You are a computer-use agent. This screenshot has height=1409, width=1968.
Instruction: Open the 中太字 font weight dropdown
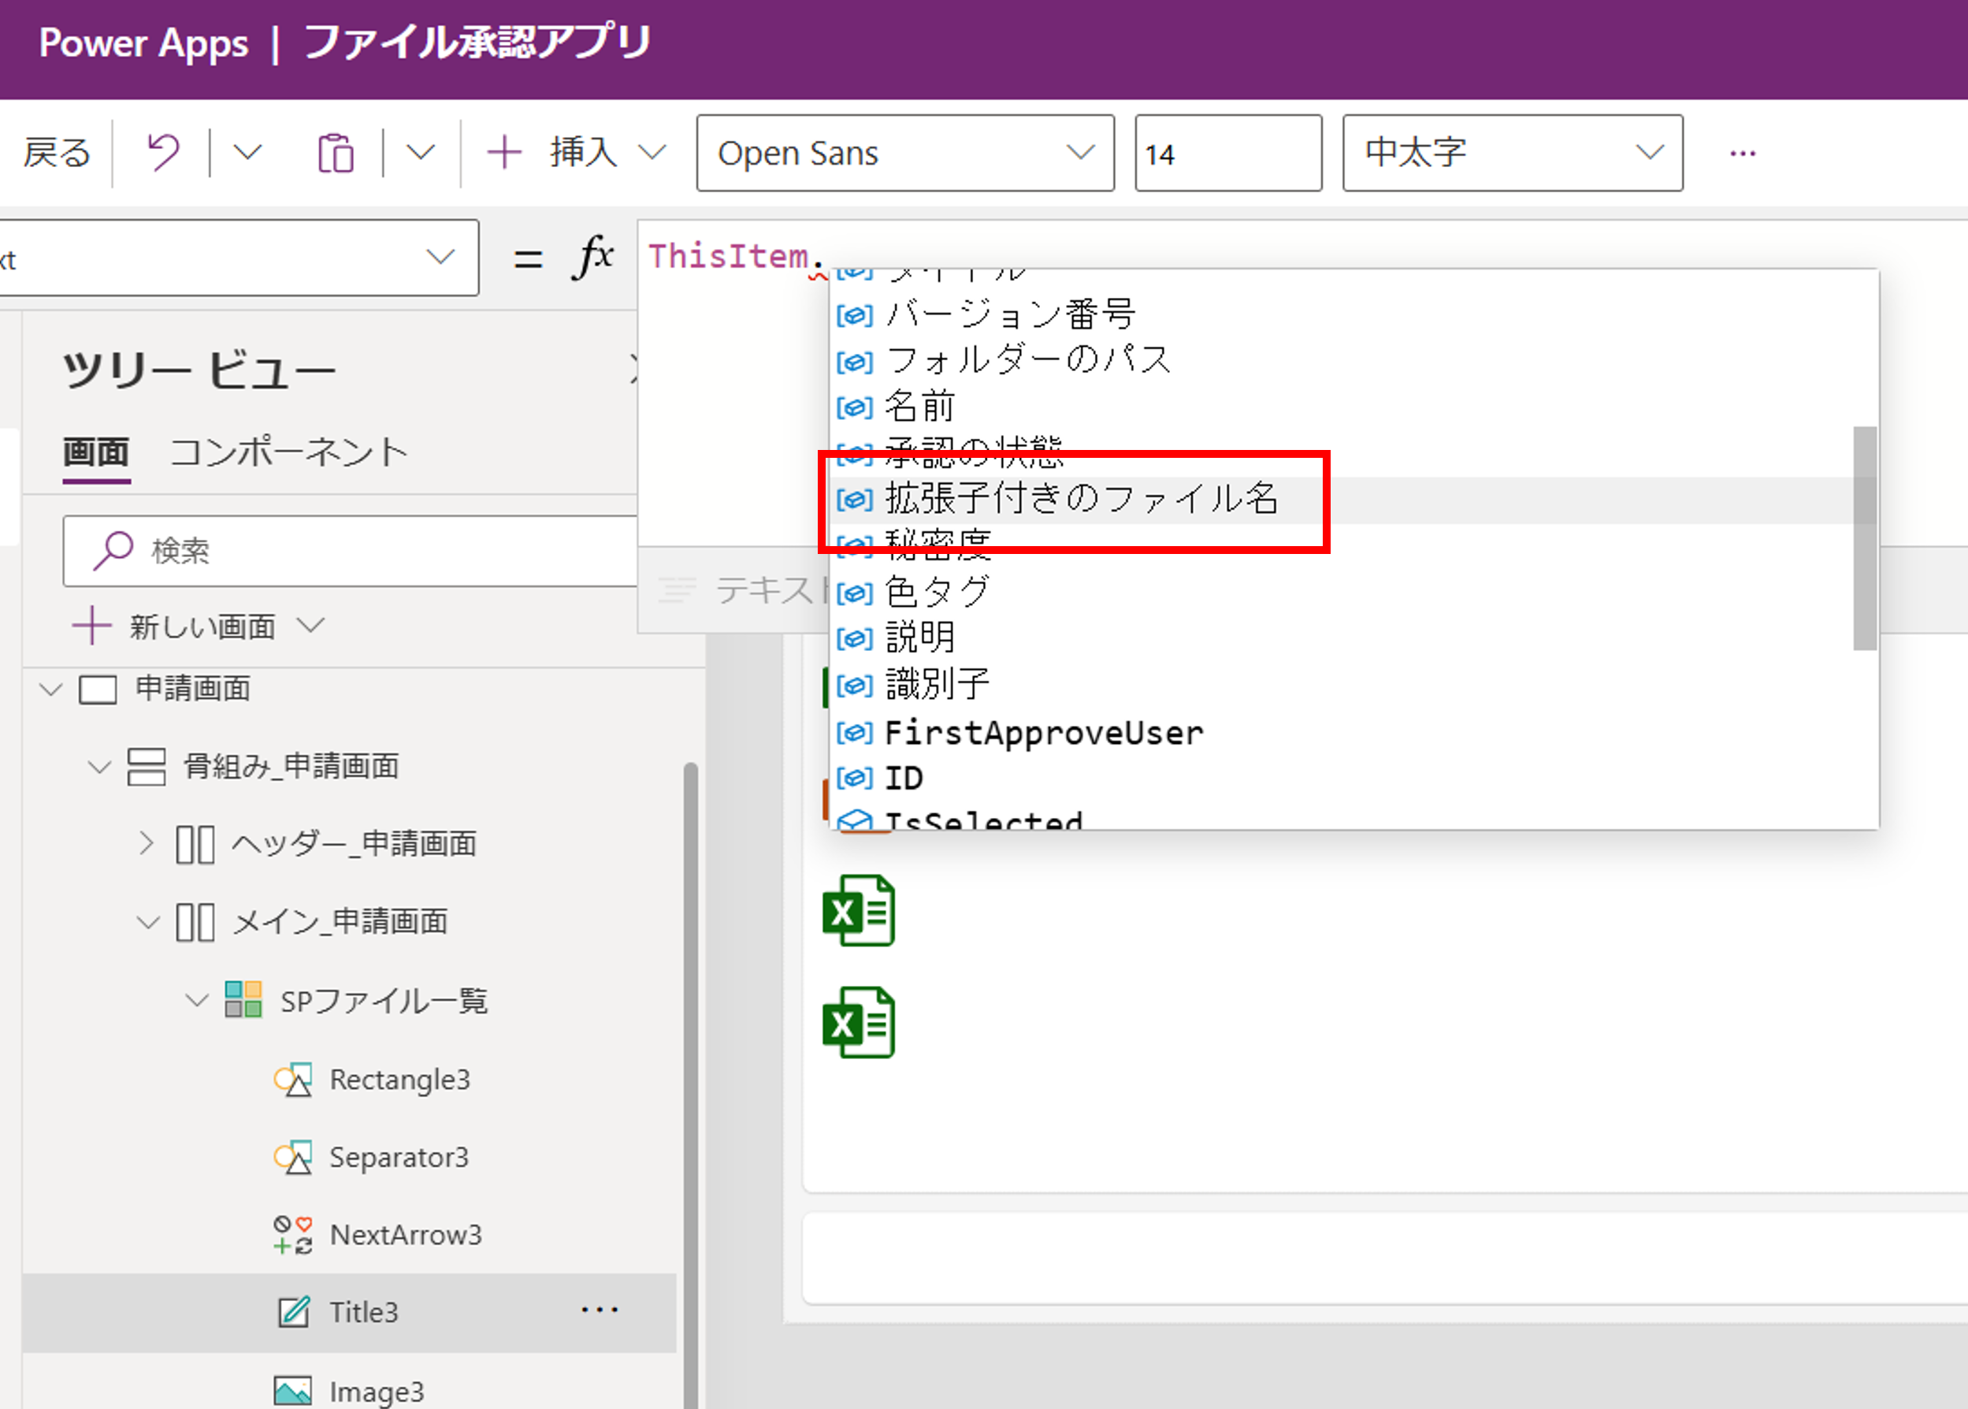[1513, 153]
